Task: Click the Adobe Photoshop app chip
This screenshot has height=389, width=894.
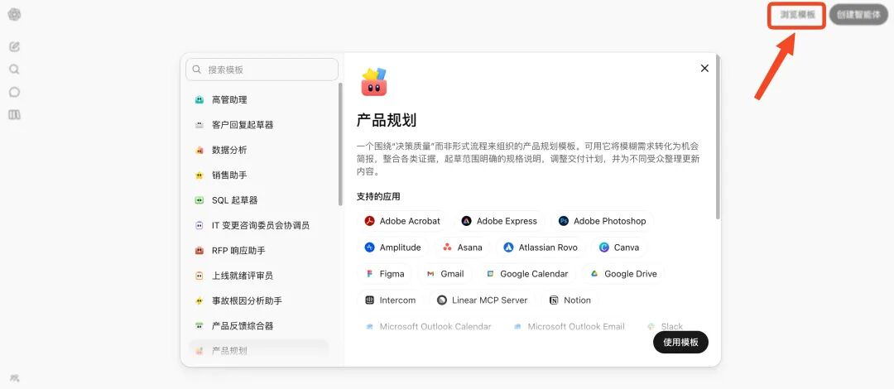Action: pos(602,221)
